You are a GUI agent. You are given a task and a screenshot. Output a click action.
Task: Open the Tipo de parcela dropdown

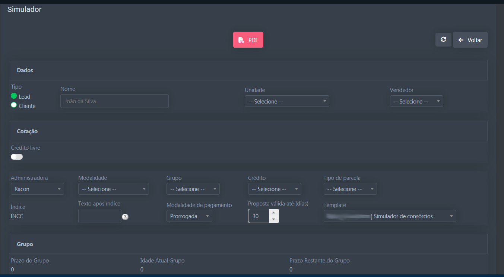point(350,189)
